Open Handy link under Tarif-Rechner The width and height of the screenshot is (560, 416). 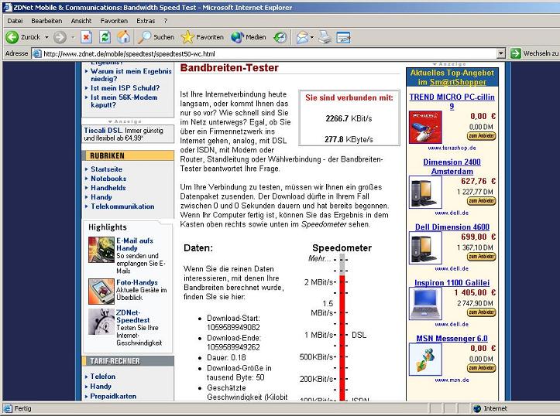(x=101, y=386)
